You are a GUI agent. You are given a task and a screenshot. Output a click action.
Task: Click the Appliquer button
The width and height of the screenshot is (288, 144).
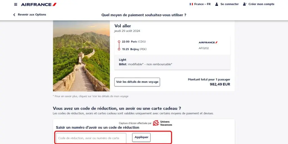[141, 137]
